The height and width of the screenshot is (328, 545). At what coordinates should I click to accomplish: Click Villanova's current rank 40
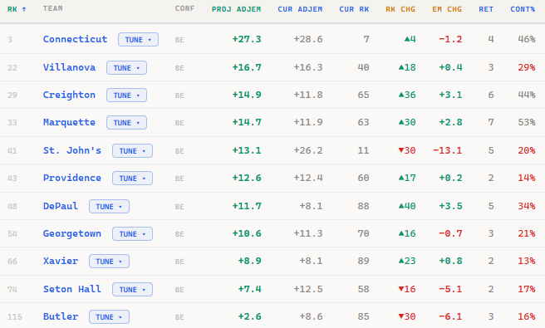point(363,67)
